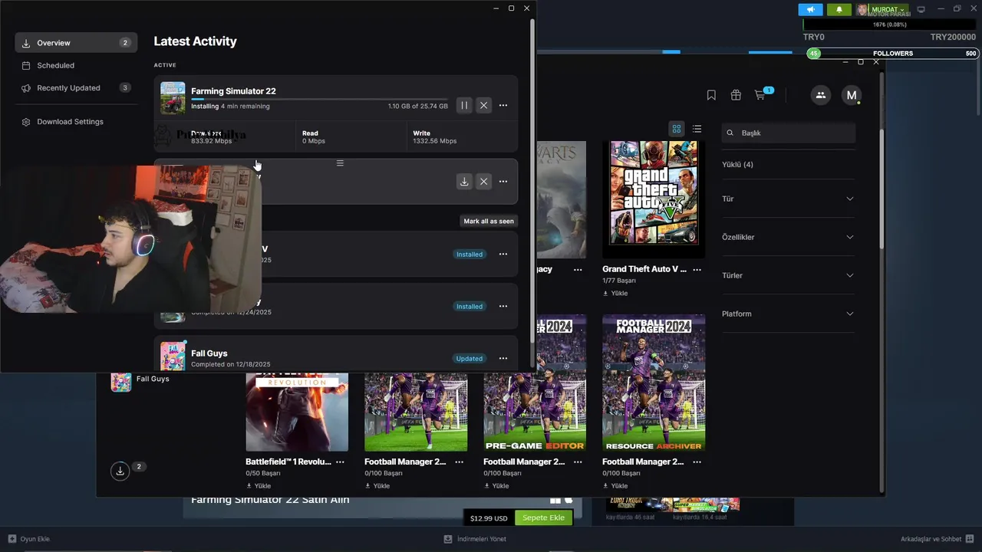Click the Windows icon next to Sepete Ekle
The width and height of the screenshot is (982, 552).
point(555,500)
